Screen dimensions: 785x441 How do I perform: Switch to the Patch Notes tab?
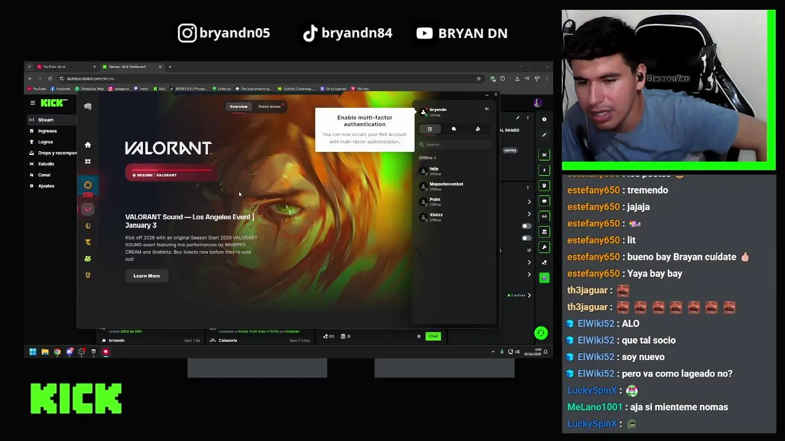[x=269, y=107]
